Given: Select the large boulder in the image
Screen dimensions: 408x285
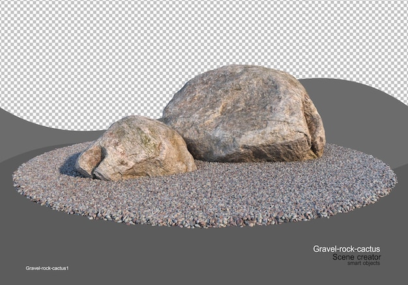Looking at the screenshot, I should (243, 115).
